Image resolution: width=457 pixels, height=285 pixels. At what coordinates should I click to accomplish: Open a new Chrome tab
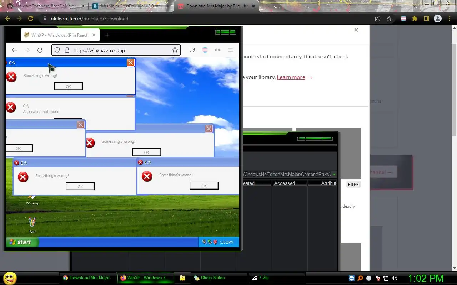(267, 6)
